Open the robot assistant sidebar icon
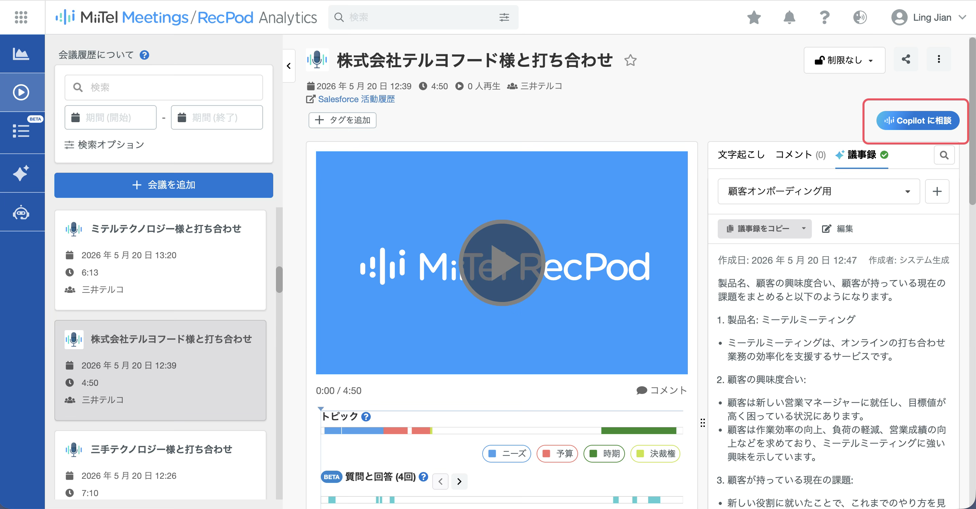This screenshot has width=976, height=509. click(21, 212)
